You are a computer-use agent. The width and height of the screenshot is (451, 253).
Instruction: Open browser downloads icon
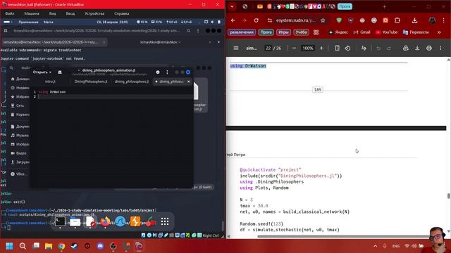pyautogui.click(x=414, y=20)
